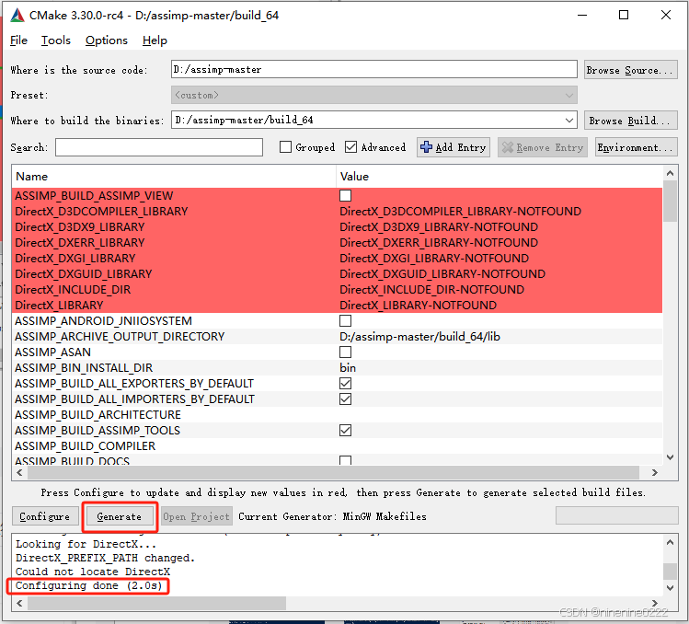
Task: Toggle the Grouped checkbox
Action: coord(285,147)
